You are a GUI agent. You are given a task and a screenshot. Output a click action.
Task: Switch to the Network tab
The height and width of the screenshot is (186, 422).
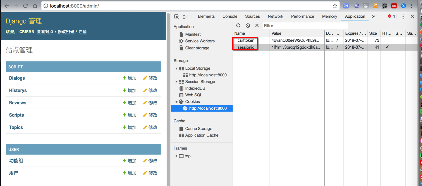276,16
